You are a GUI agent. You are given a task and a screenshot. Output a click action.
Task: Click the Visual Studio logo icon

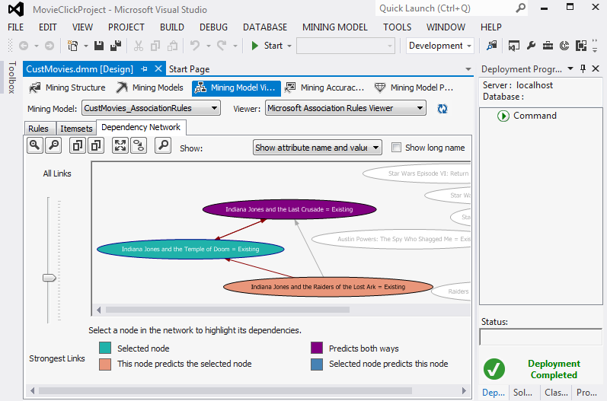16,9
